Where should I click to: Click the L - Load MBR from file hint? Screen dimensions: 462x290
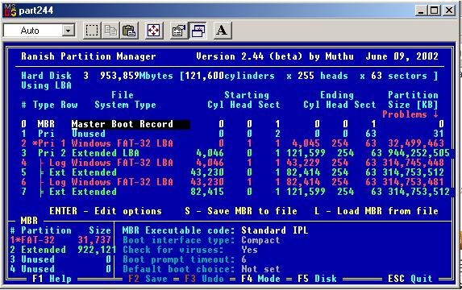click(377, 211)
